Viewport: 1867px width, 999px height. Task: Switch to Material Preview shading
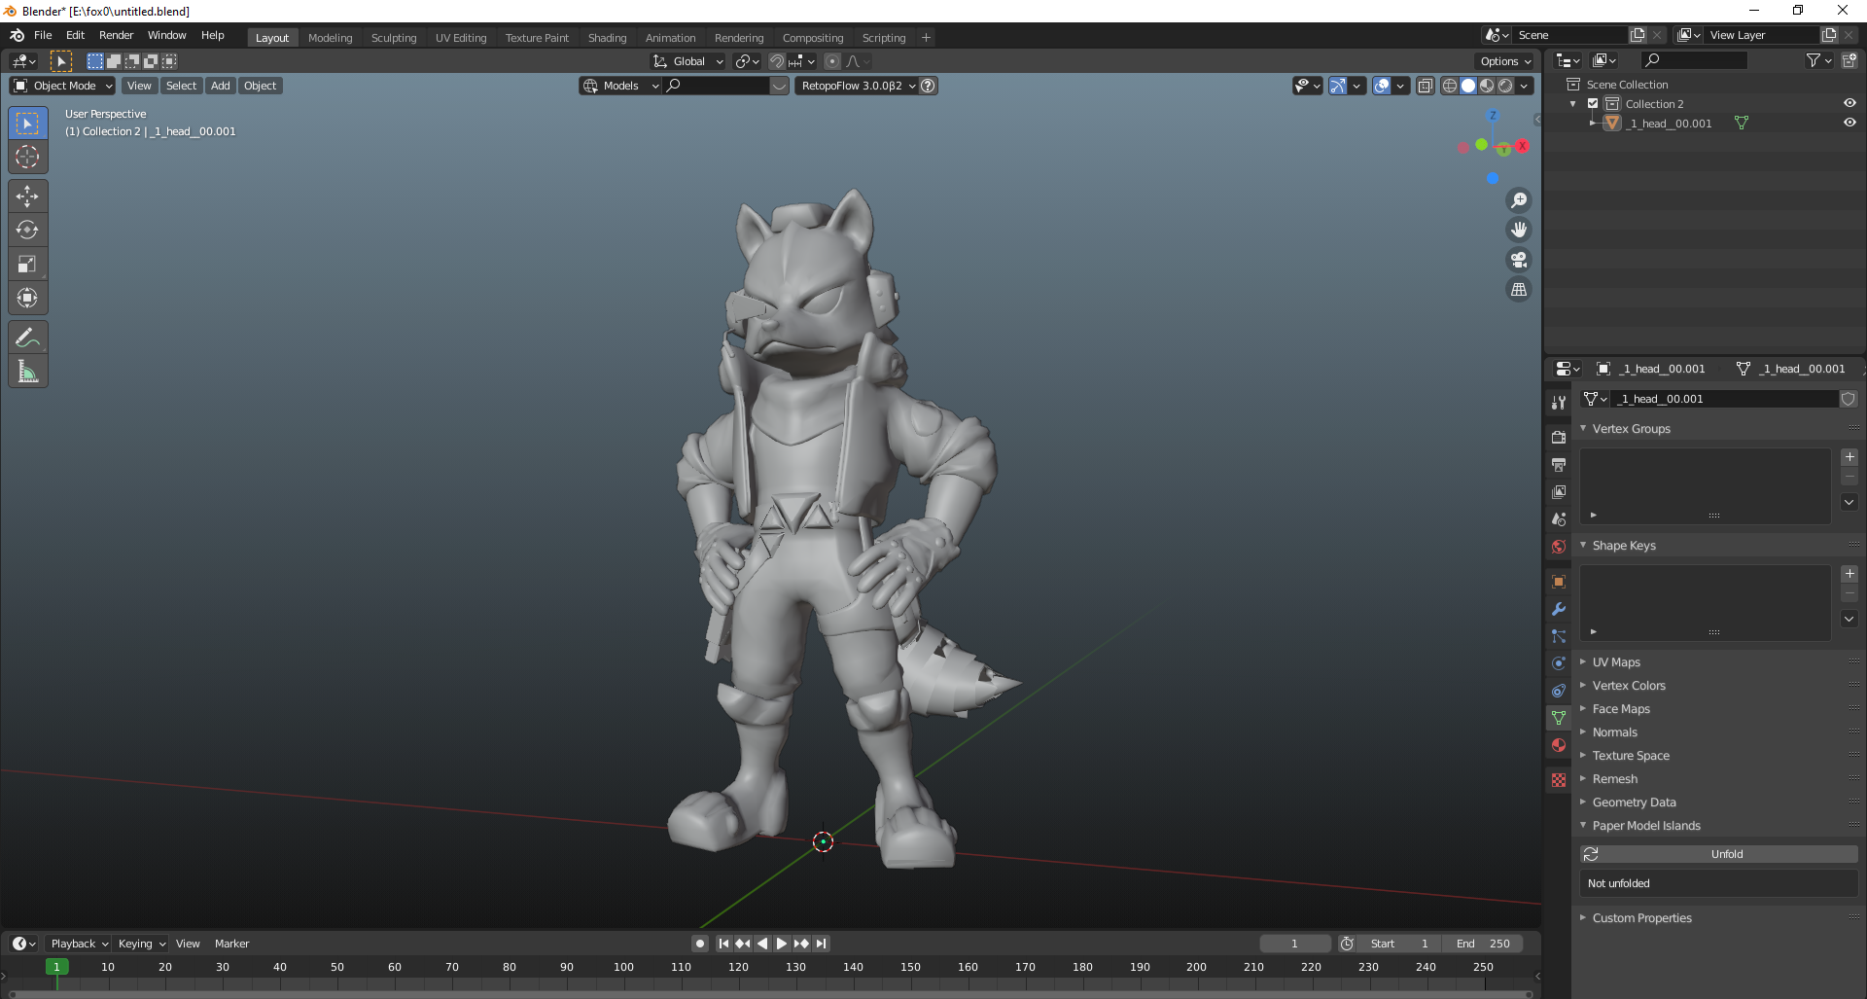1487,86
